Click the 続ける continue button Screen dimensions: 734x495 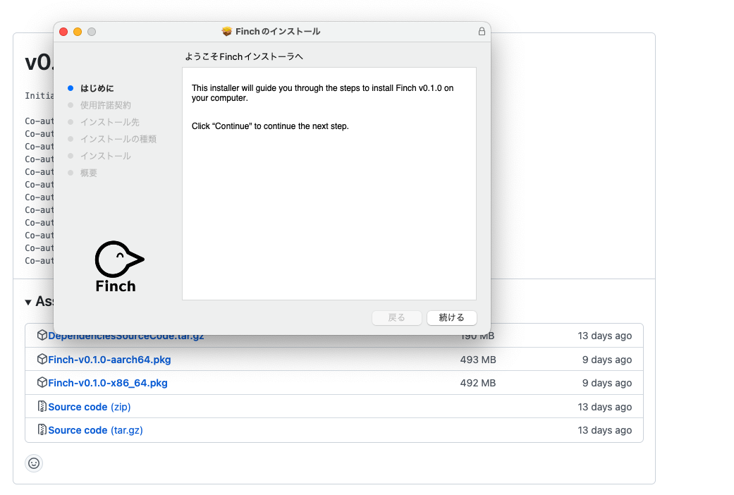click(452, 317)
